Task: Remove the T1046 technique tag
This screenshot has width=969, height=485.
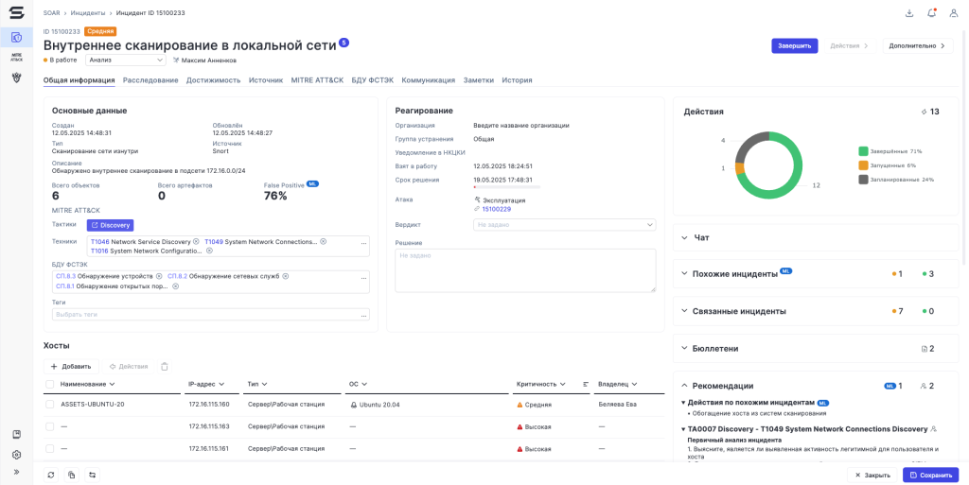Action: pyautogui.click(x=197, y=242)
